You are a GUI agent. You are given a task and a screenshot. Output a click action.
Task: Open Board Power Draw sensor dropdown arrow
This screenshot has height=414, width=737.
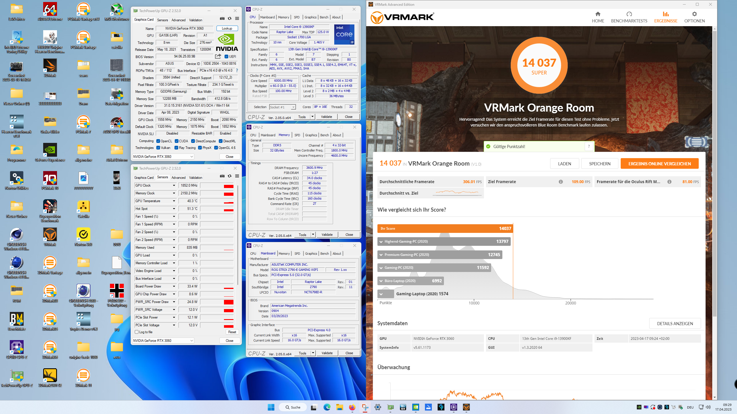click(174, 286)
